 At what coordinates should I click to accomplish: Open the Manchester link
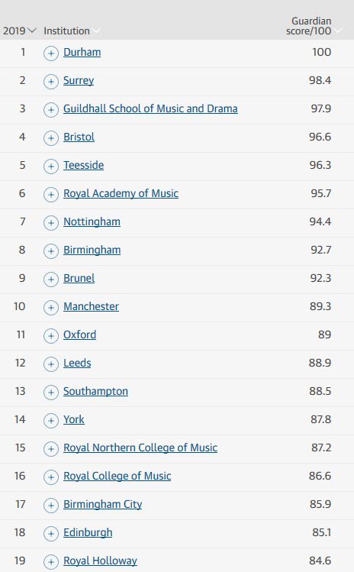point(91,306)
